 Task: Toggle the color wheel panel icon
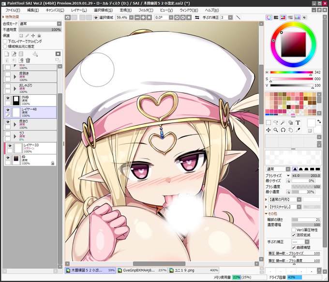coord(269,17)
